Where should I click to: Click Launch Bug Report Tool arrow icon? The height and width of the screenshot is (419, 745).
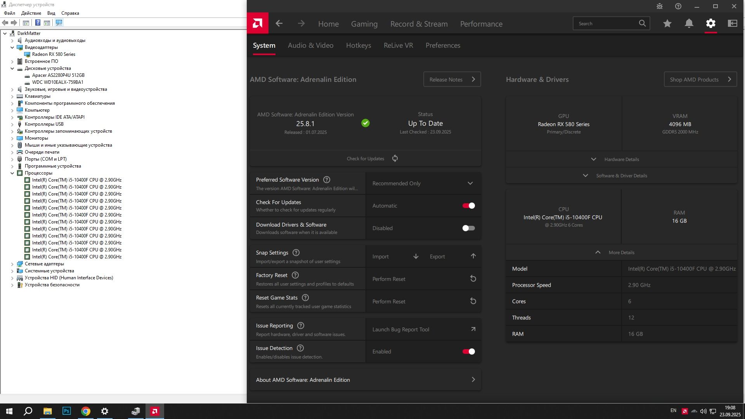pyautogui.click(x=473, y=329)
